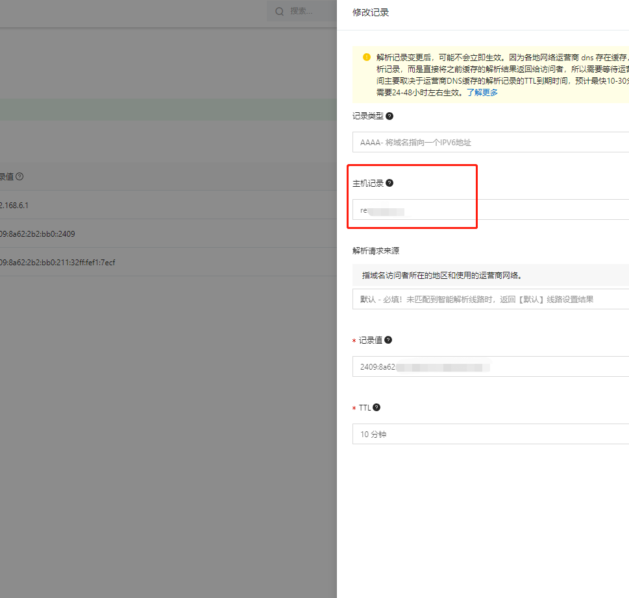The height and width of the screenshot is (598, 629).
Task: Select the record value ending 32ff:fef1:7ecf
Action: [57, 263]
